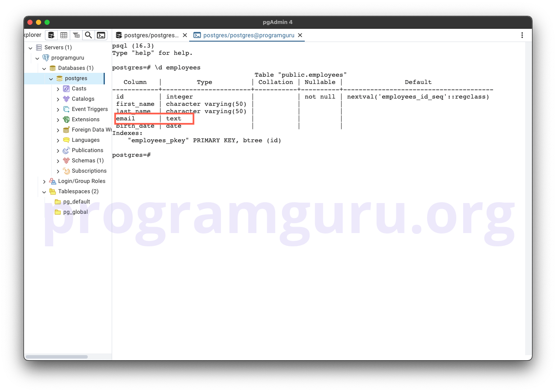Click the View Data grid icon
Screen dimensions: 556x392
point(63,35)
